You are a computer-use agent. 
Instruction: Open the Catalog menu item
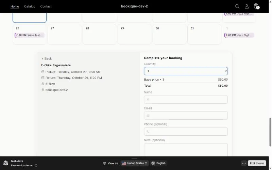coord(30,6)
